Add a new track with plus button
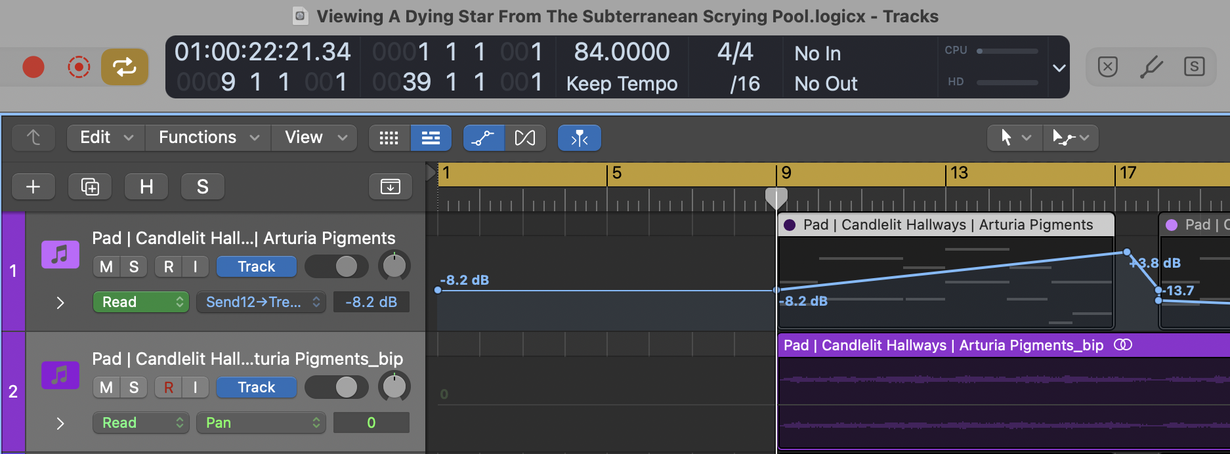 33,187
